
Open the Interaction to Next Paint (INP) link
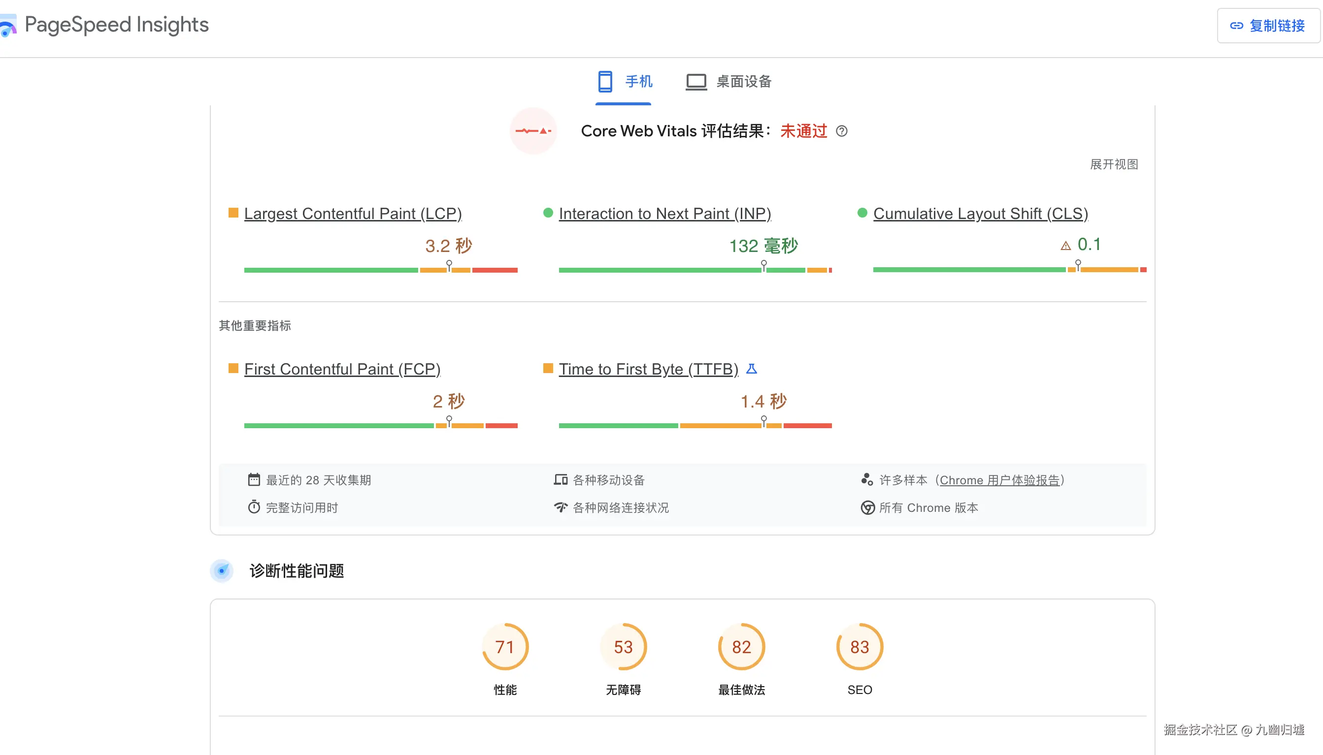click(x=664, y=214)
